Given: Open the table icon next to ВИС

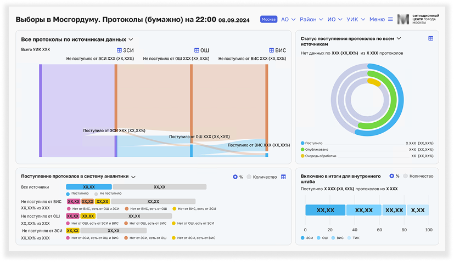Looking at the screenshot, I should click(271, 50).
